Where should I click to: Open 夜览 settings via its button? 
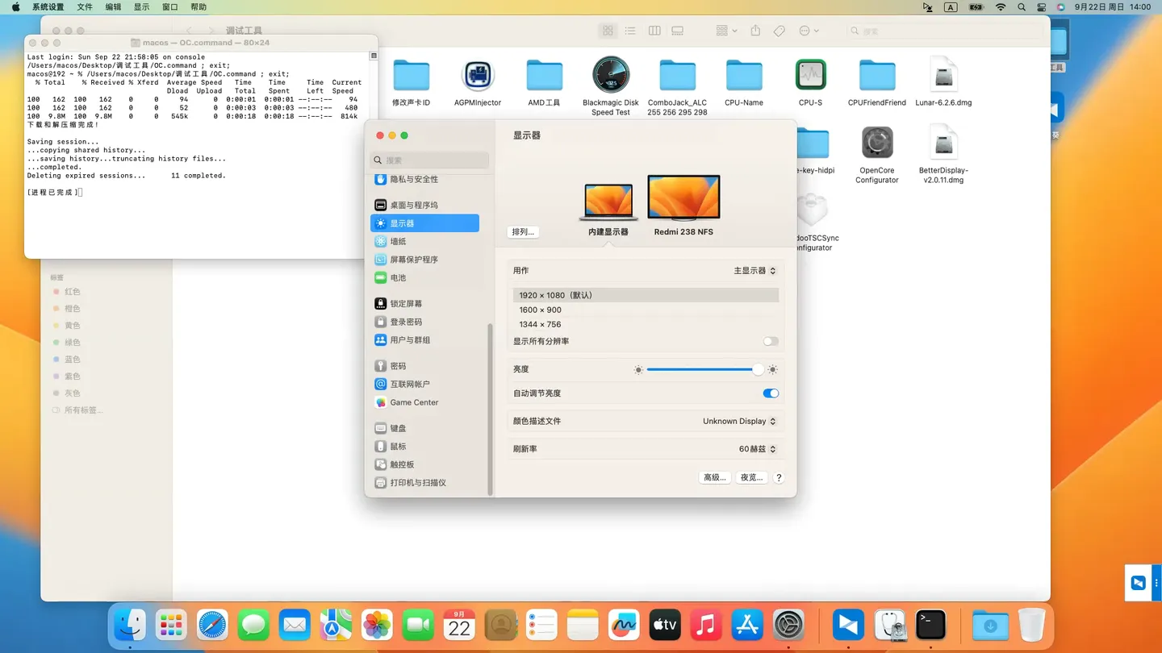click(750, 477)
